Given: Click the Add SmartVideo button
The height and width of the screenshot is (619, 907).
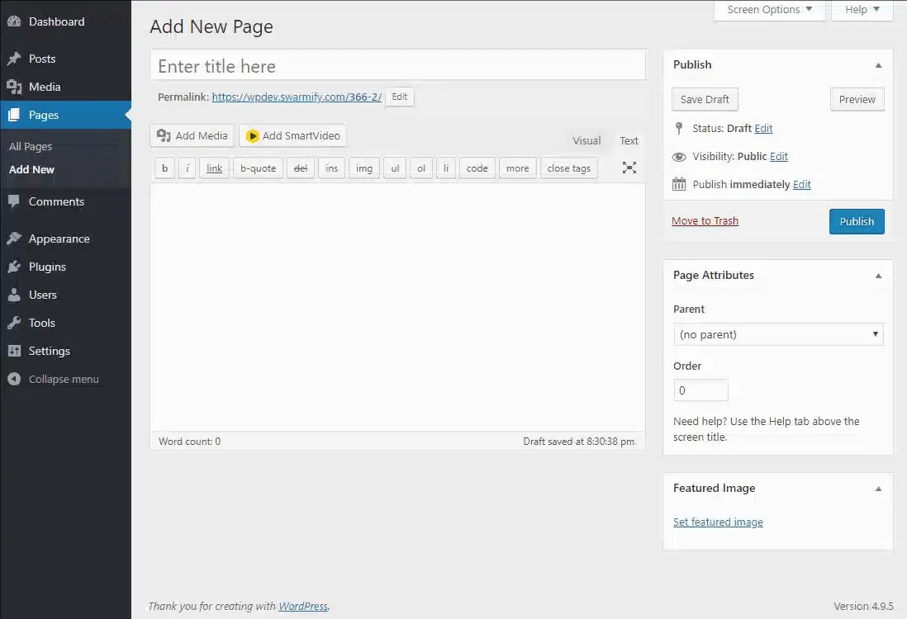Looking at the screenshot, I should coord(292,135).
